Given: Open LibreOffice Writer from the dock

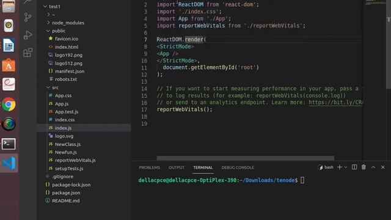Looking at the screenshot, I should click(9, 45).
